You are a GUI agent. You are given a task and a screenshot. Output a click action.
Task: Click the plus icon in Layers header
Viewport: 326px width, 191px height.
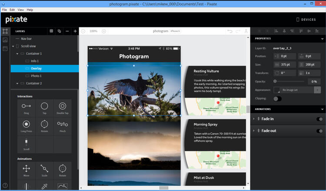pyautogui.click(x=75, y=31)
